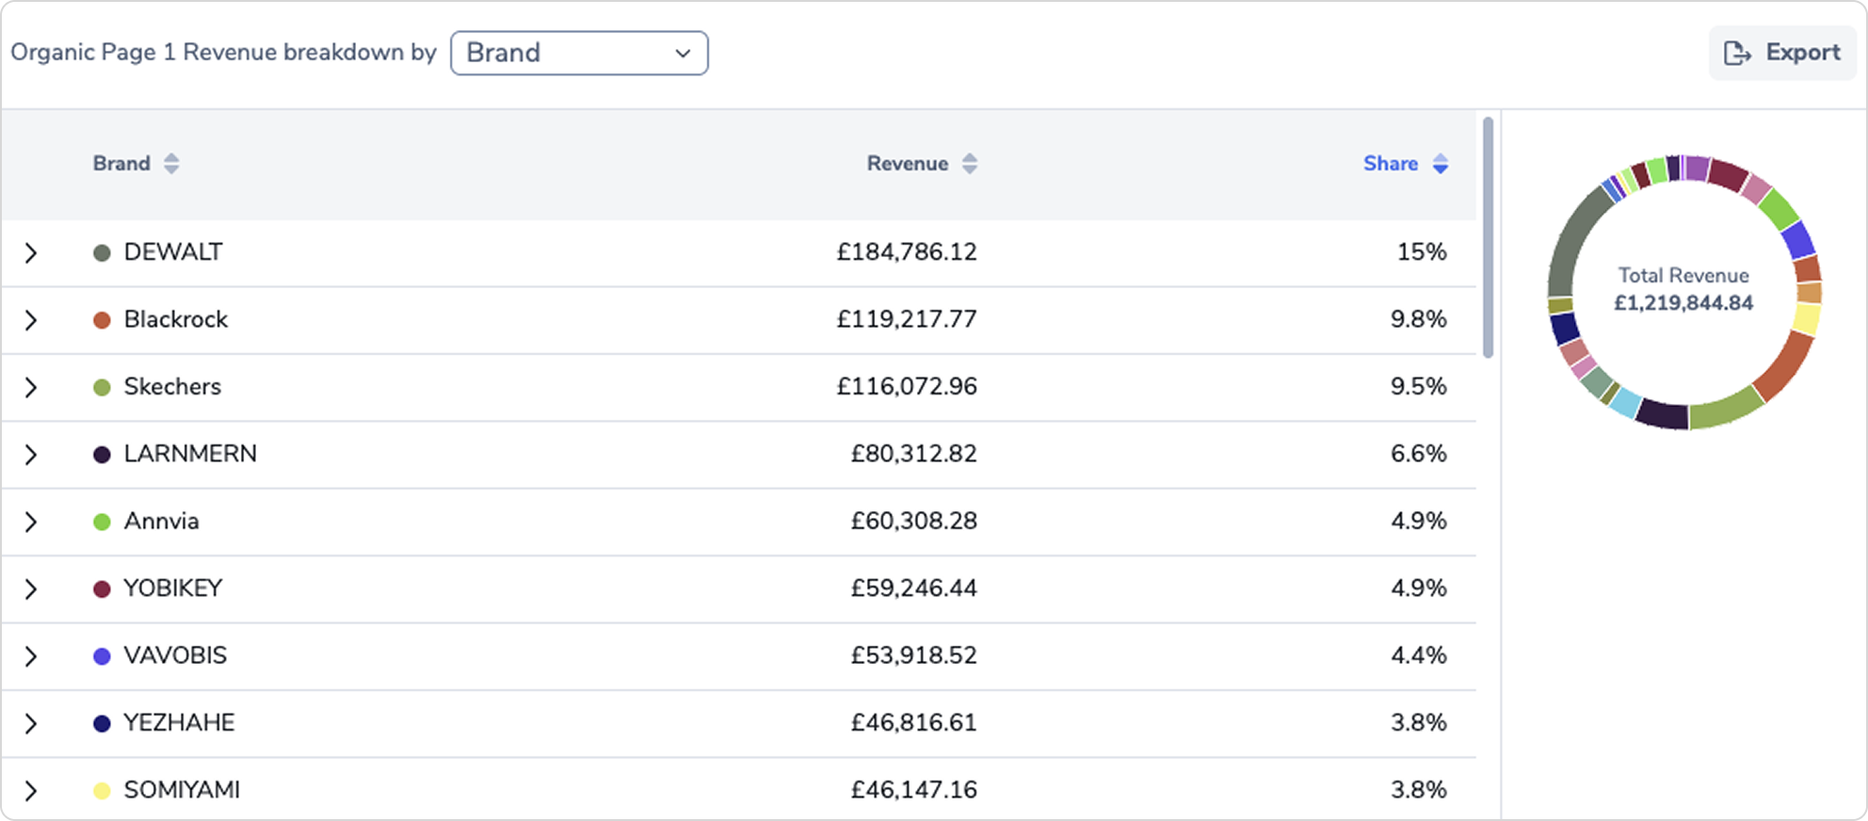
Task: Expand the VAVOBIS row
Action: tap(31, 656)
